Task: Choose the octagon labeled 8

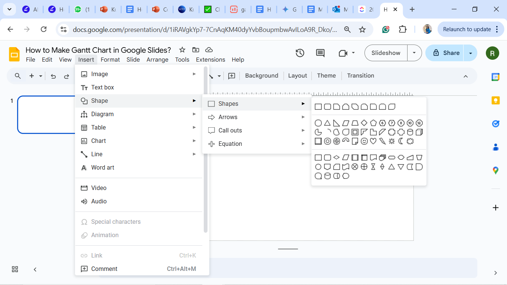Action: [x=401, y=123]
